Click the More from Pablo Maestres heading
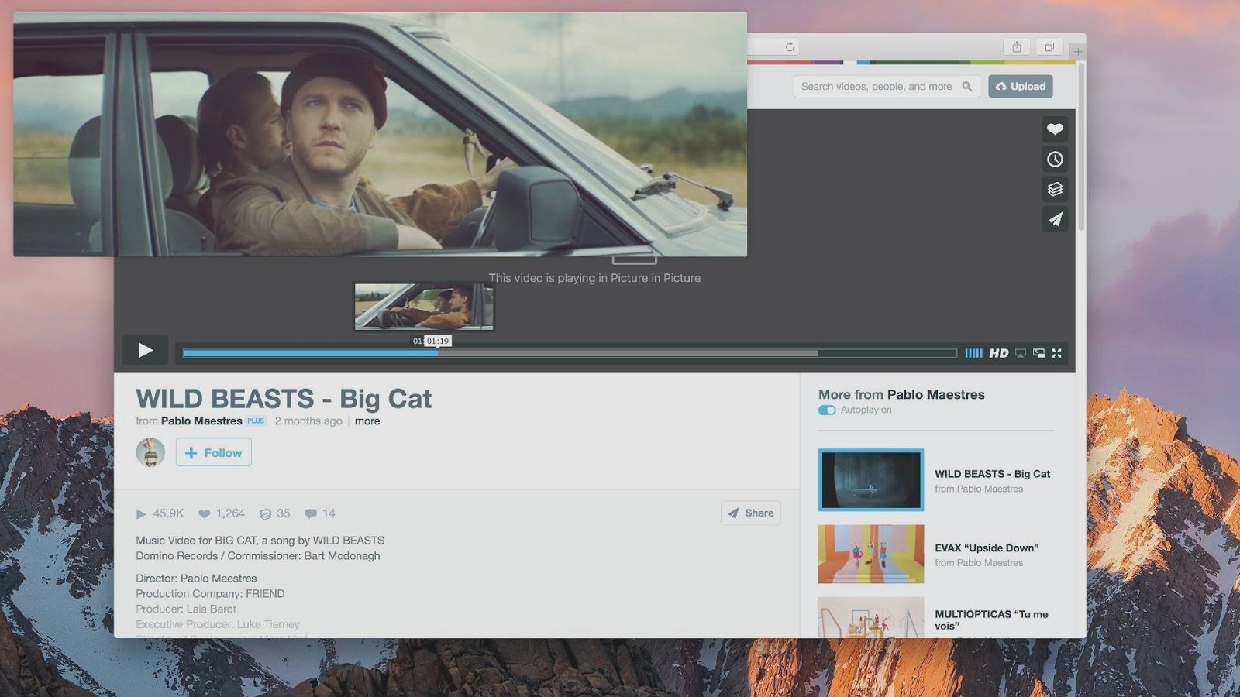Viewport: 1240px width, 697px height. (901, 395)
